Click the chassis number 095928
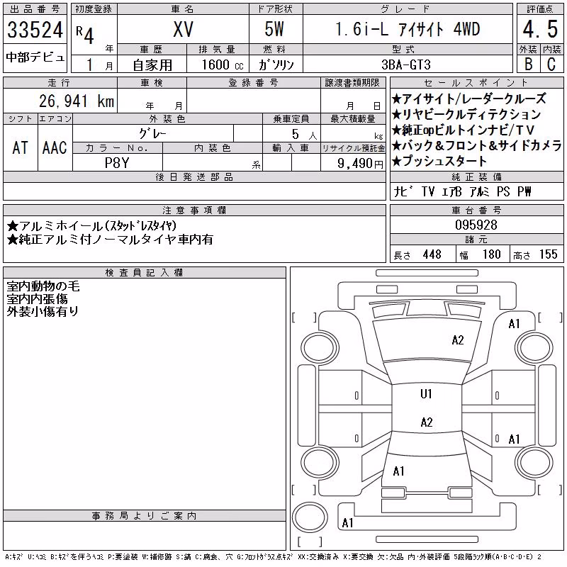Image resolution: width=567 pixels, height=567 pixels. [x=476, y=225]
